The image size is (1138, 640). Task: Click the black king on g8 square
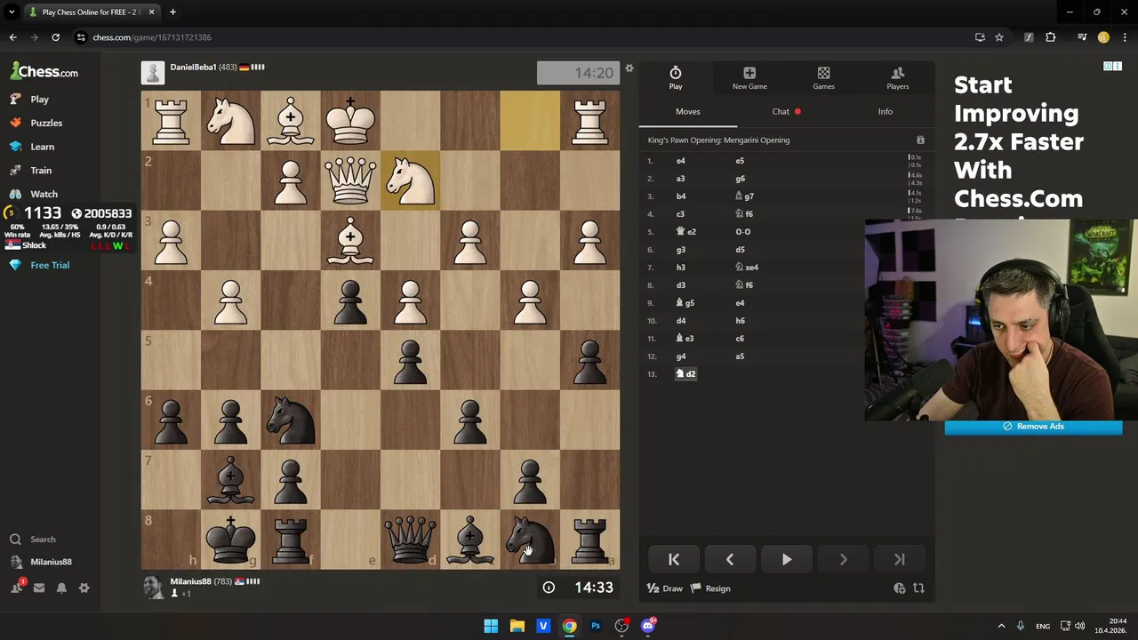[230, 540]
